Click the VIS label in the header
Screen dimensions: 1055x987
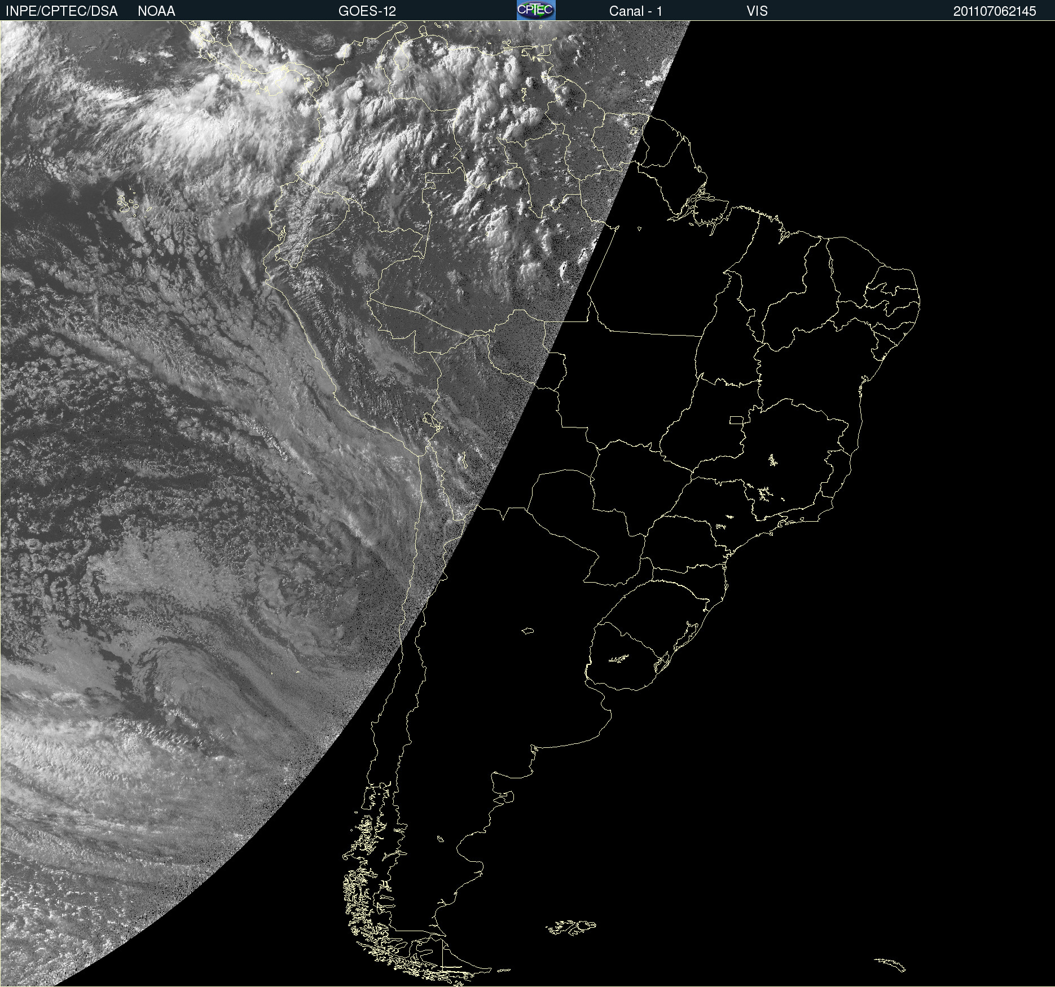click(757, 11)
